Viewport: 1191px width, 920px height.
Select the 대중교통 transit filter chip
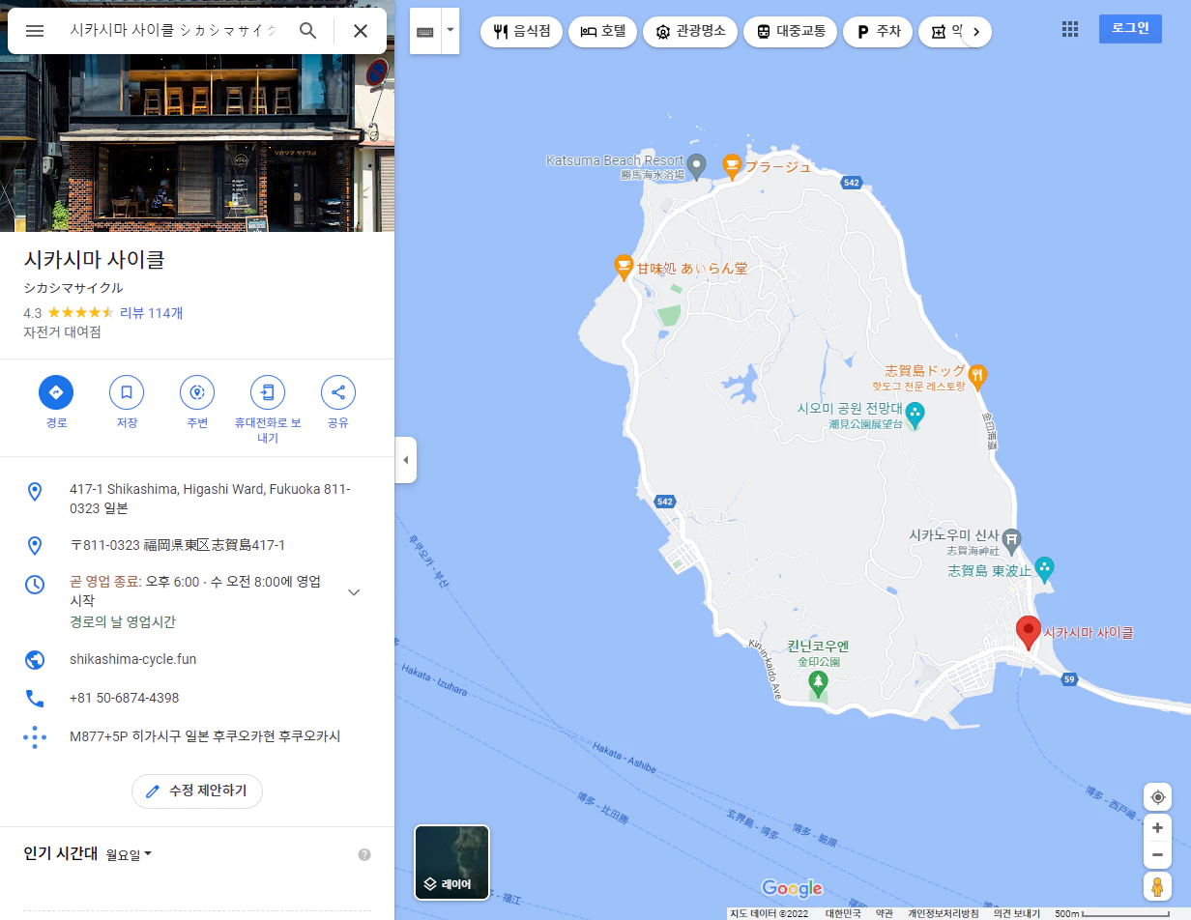coord(791,31)
